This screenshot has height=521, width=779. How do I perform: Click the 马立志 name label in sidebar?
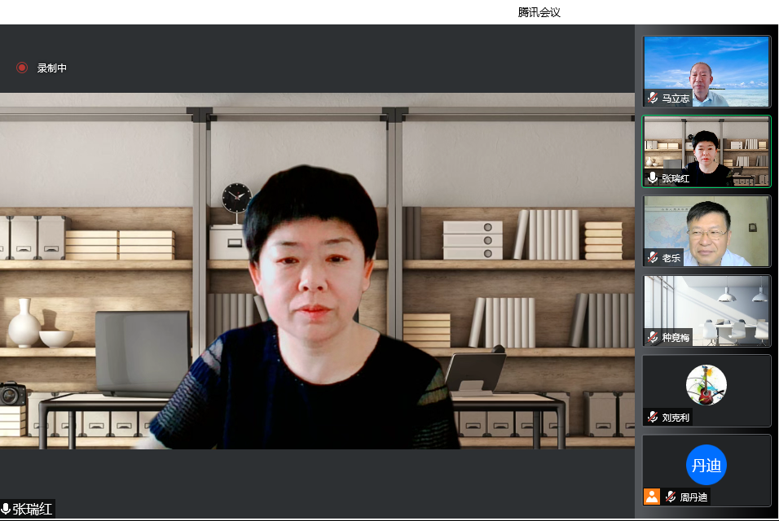(676, 99)
